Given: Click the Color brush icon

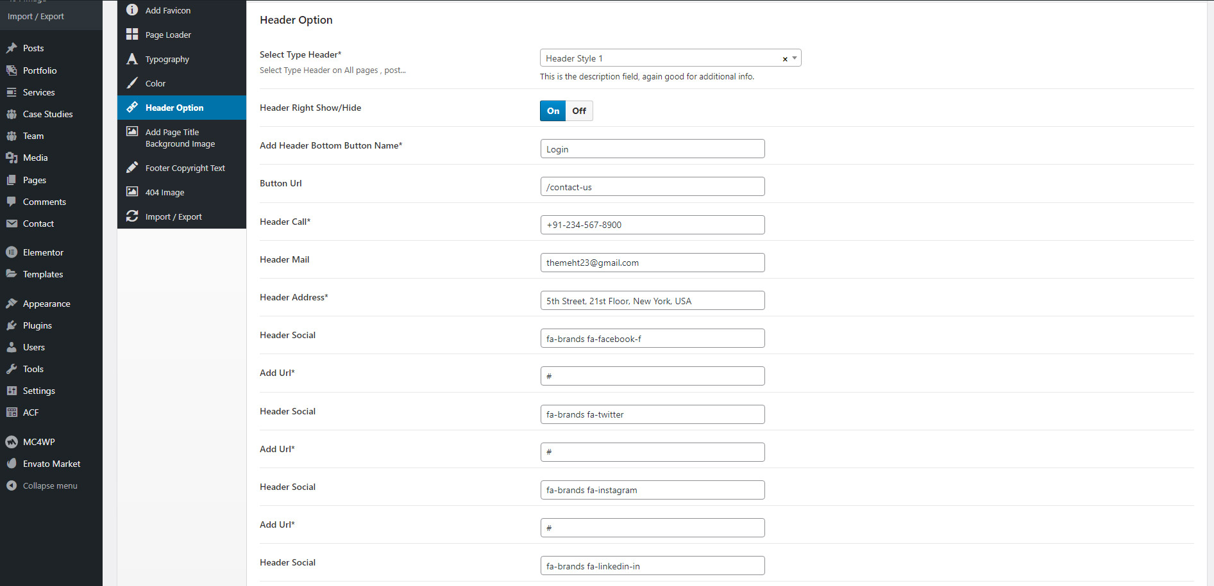Looking at the screenshot, I should tap(132, 83).
